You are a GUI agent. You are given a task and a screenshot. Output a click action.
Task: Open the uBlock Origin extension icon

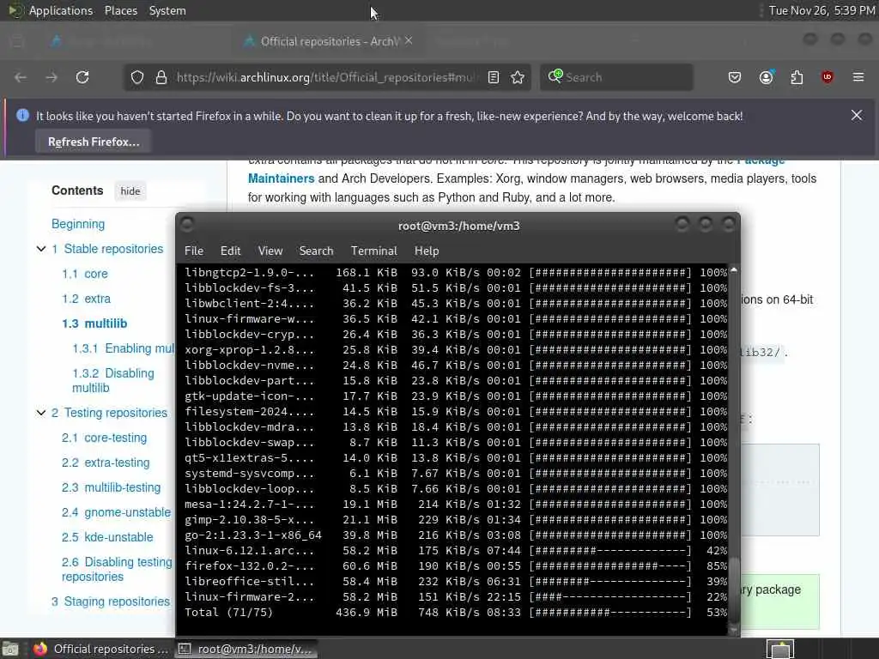tap(827, 77)
